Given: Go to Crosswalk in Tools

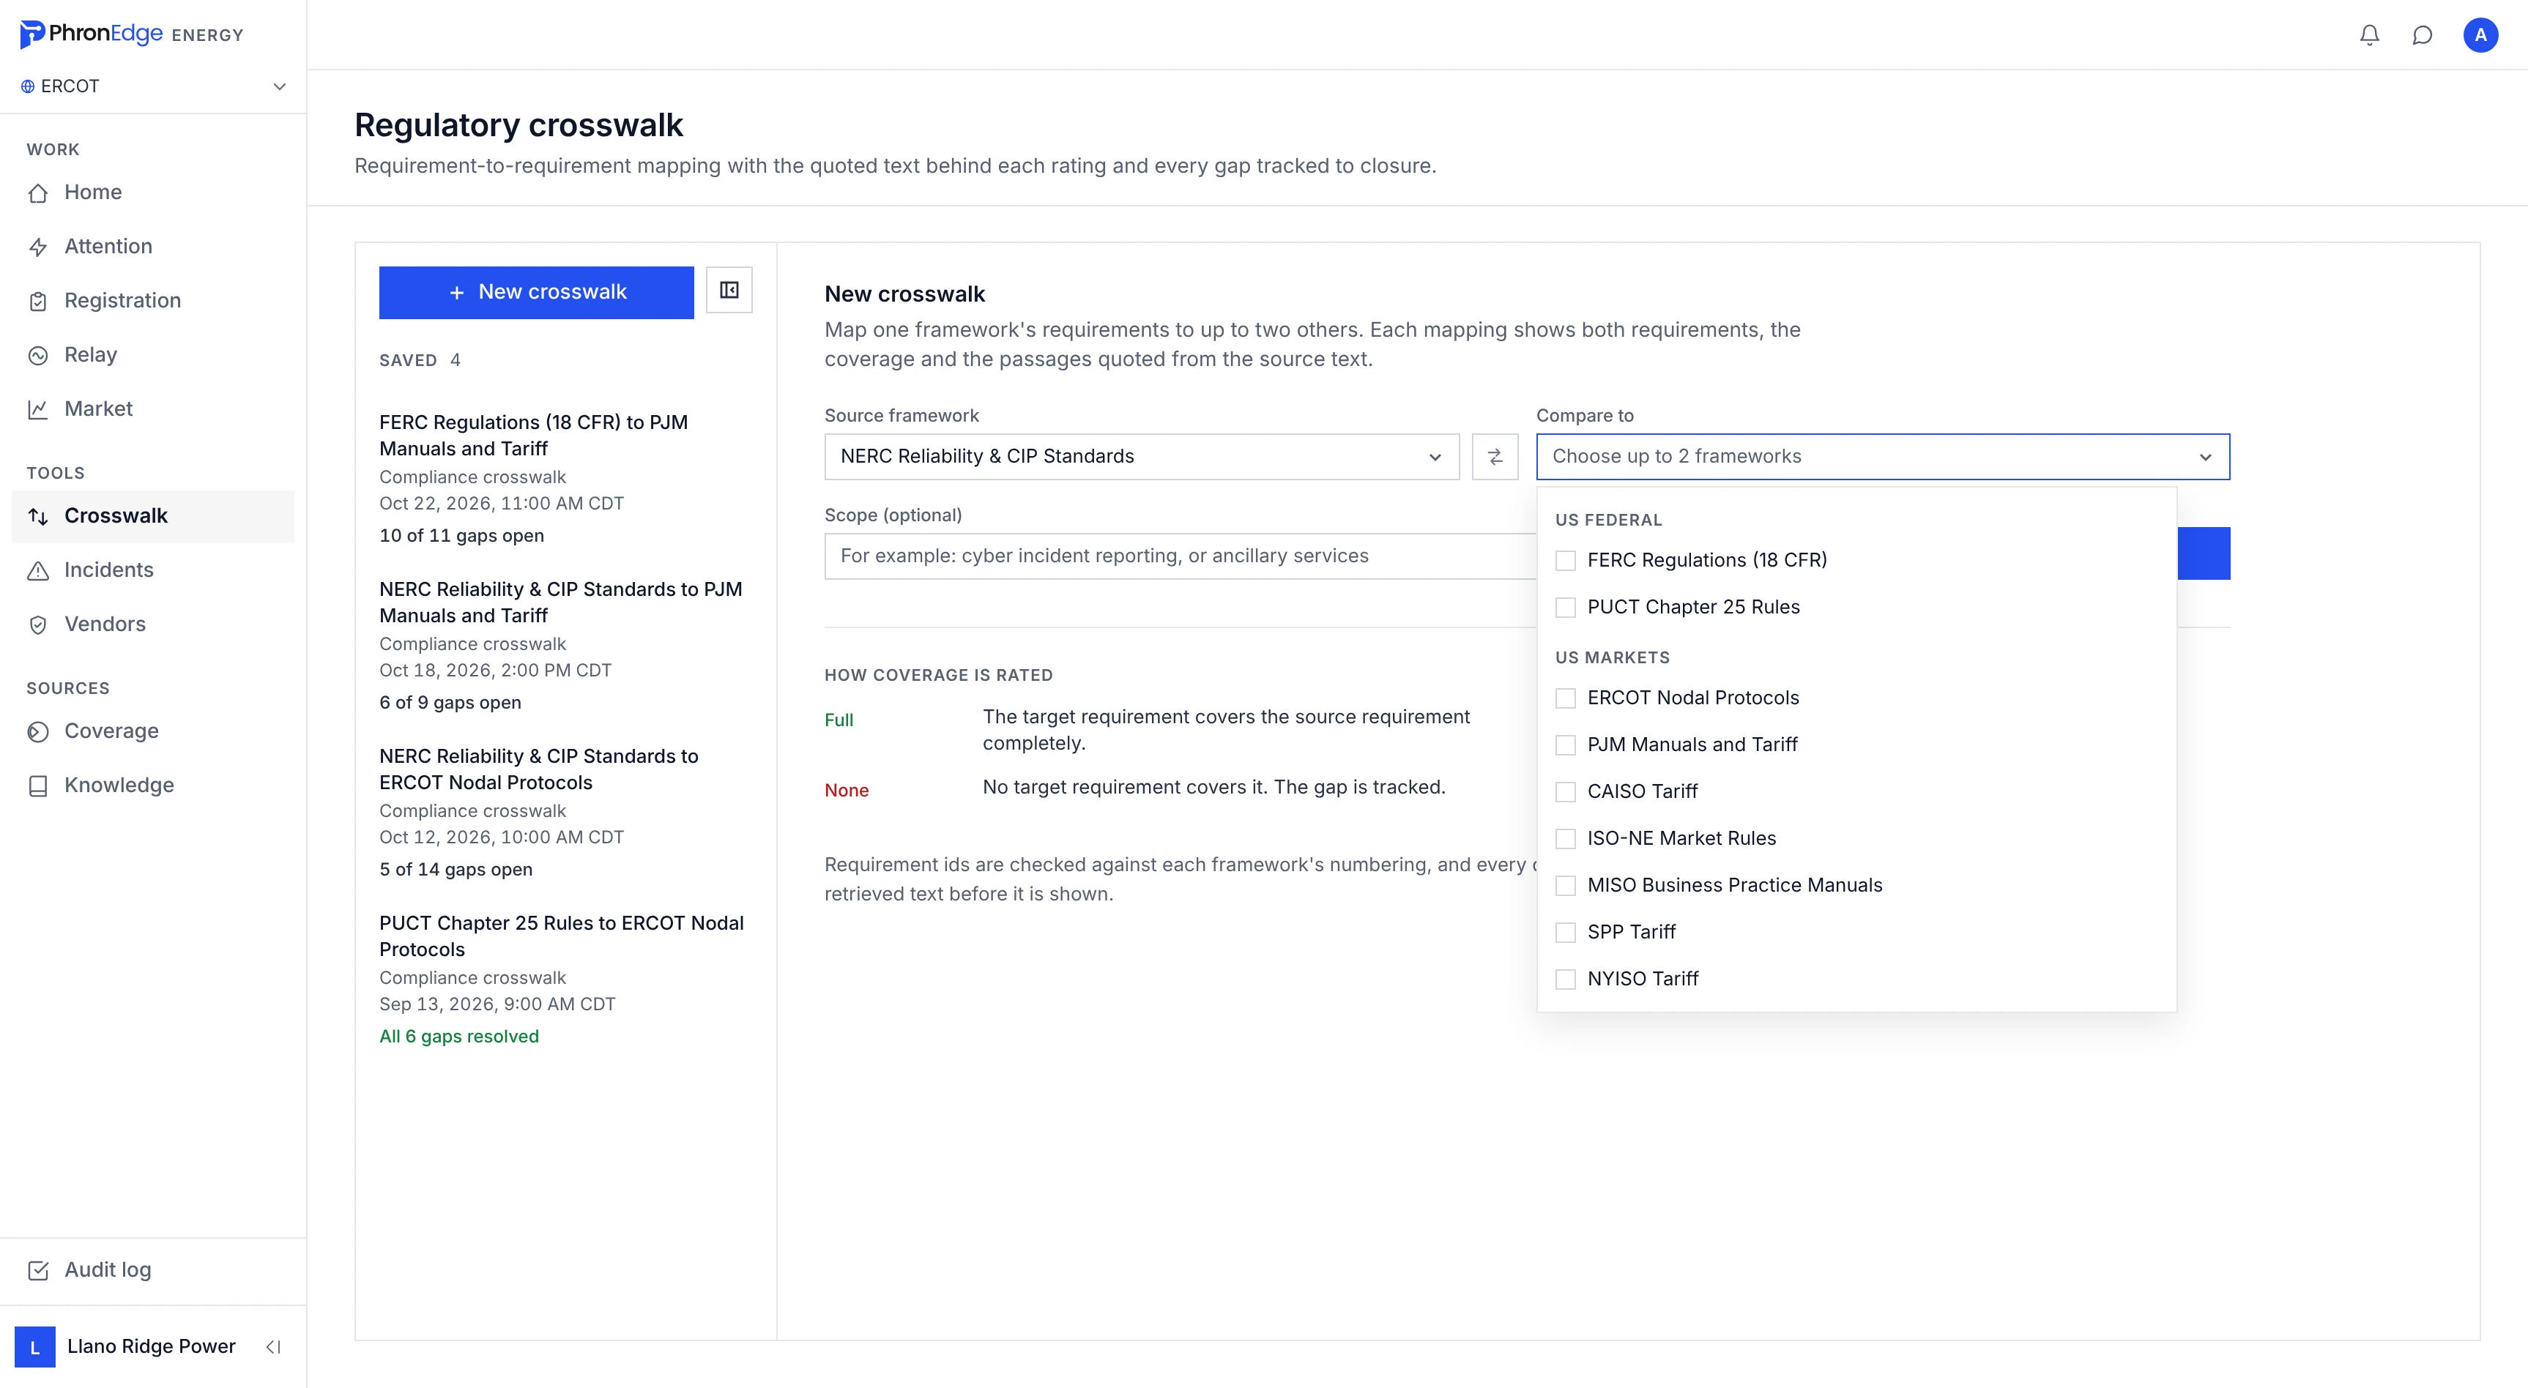Looking at the screenshot, I should pos(153,516).
